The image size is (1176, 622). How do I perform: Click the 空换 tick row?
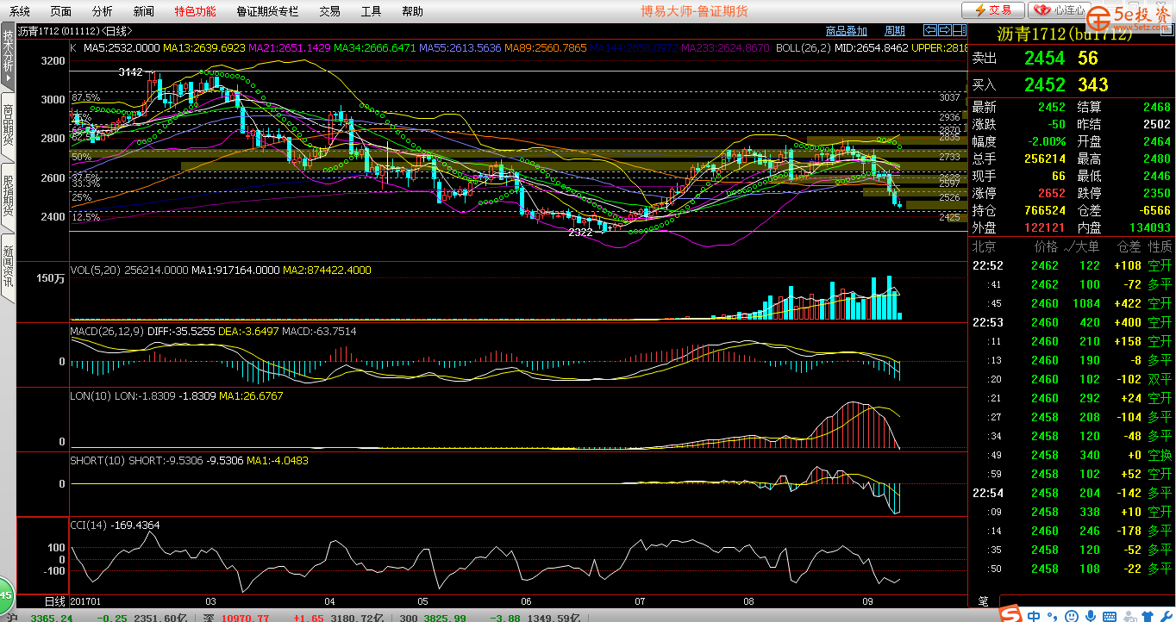coord(1072,455)
